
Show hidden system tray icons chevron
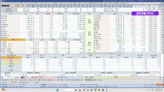[143, 90]
